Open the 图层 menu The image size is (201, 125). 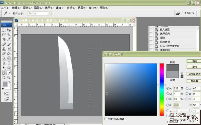(38, 8)
